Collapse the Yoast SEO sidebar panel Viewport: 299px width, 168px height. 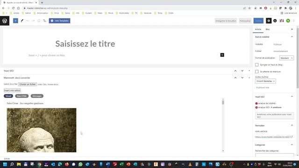(292, 97)
